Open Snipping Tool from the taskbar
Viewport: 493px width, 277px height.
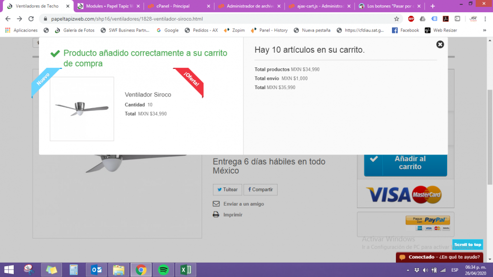point(29,270)
